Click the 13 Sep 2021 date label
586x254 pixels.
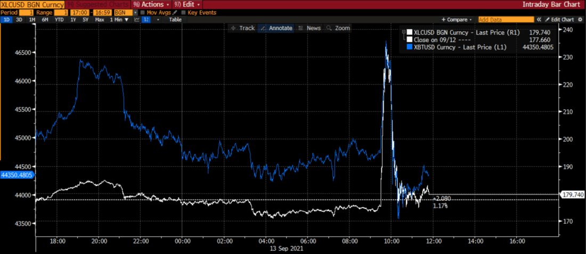(x=287, y=248)
